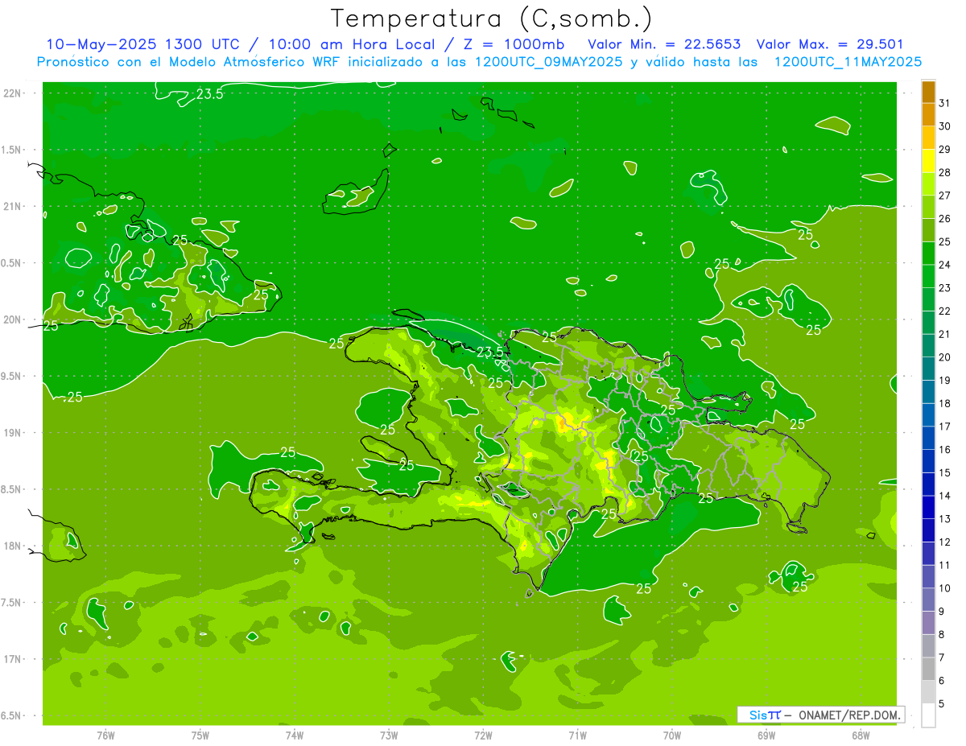The height and width of the screenshot is (746, 966).
Task: Click legend value 8
Action: (x=942, y=635)
